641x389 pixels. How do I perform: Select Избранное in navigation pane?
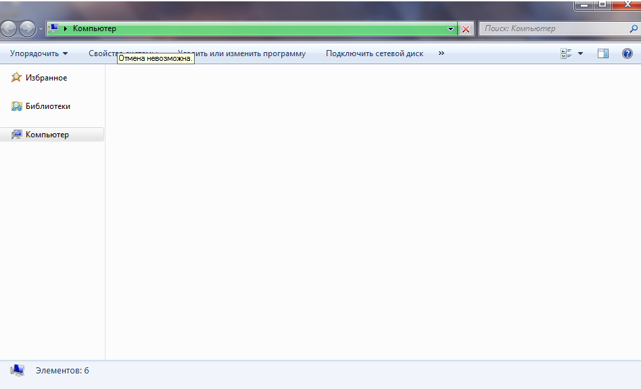click(x=46, y=78)
